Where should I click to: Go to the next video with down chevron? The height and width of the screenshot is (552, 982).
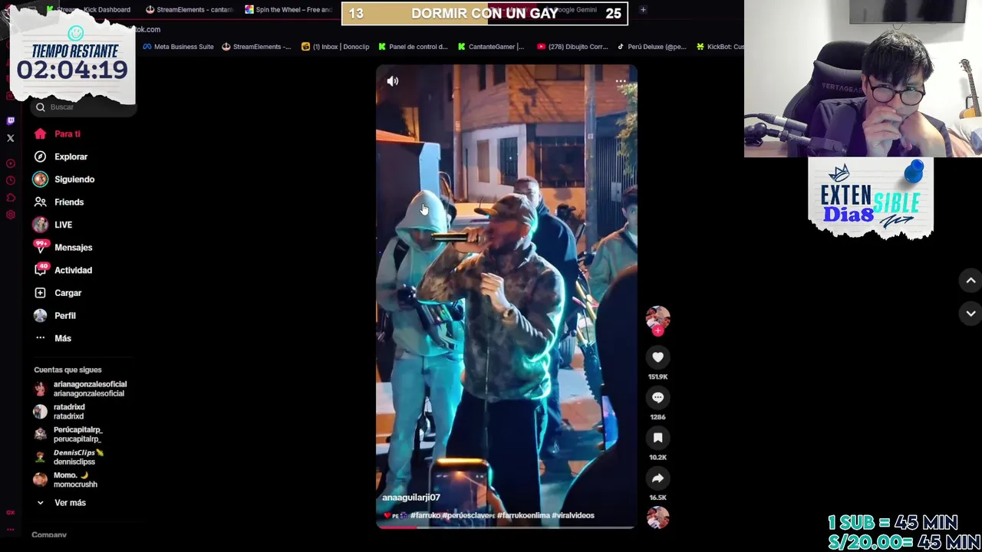tap(970, 313)
